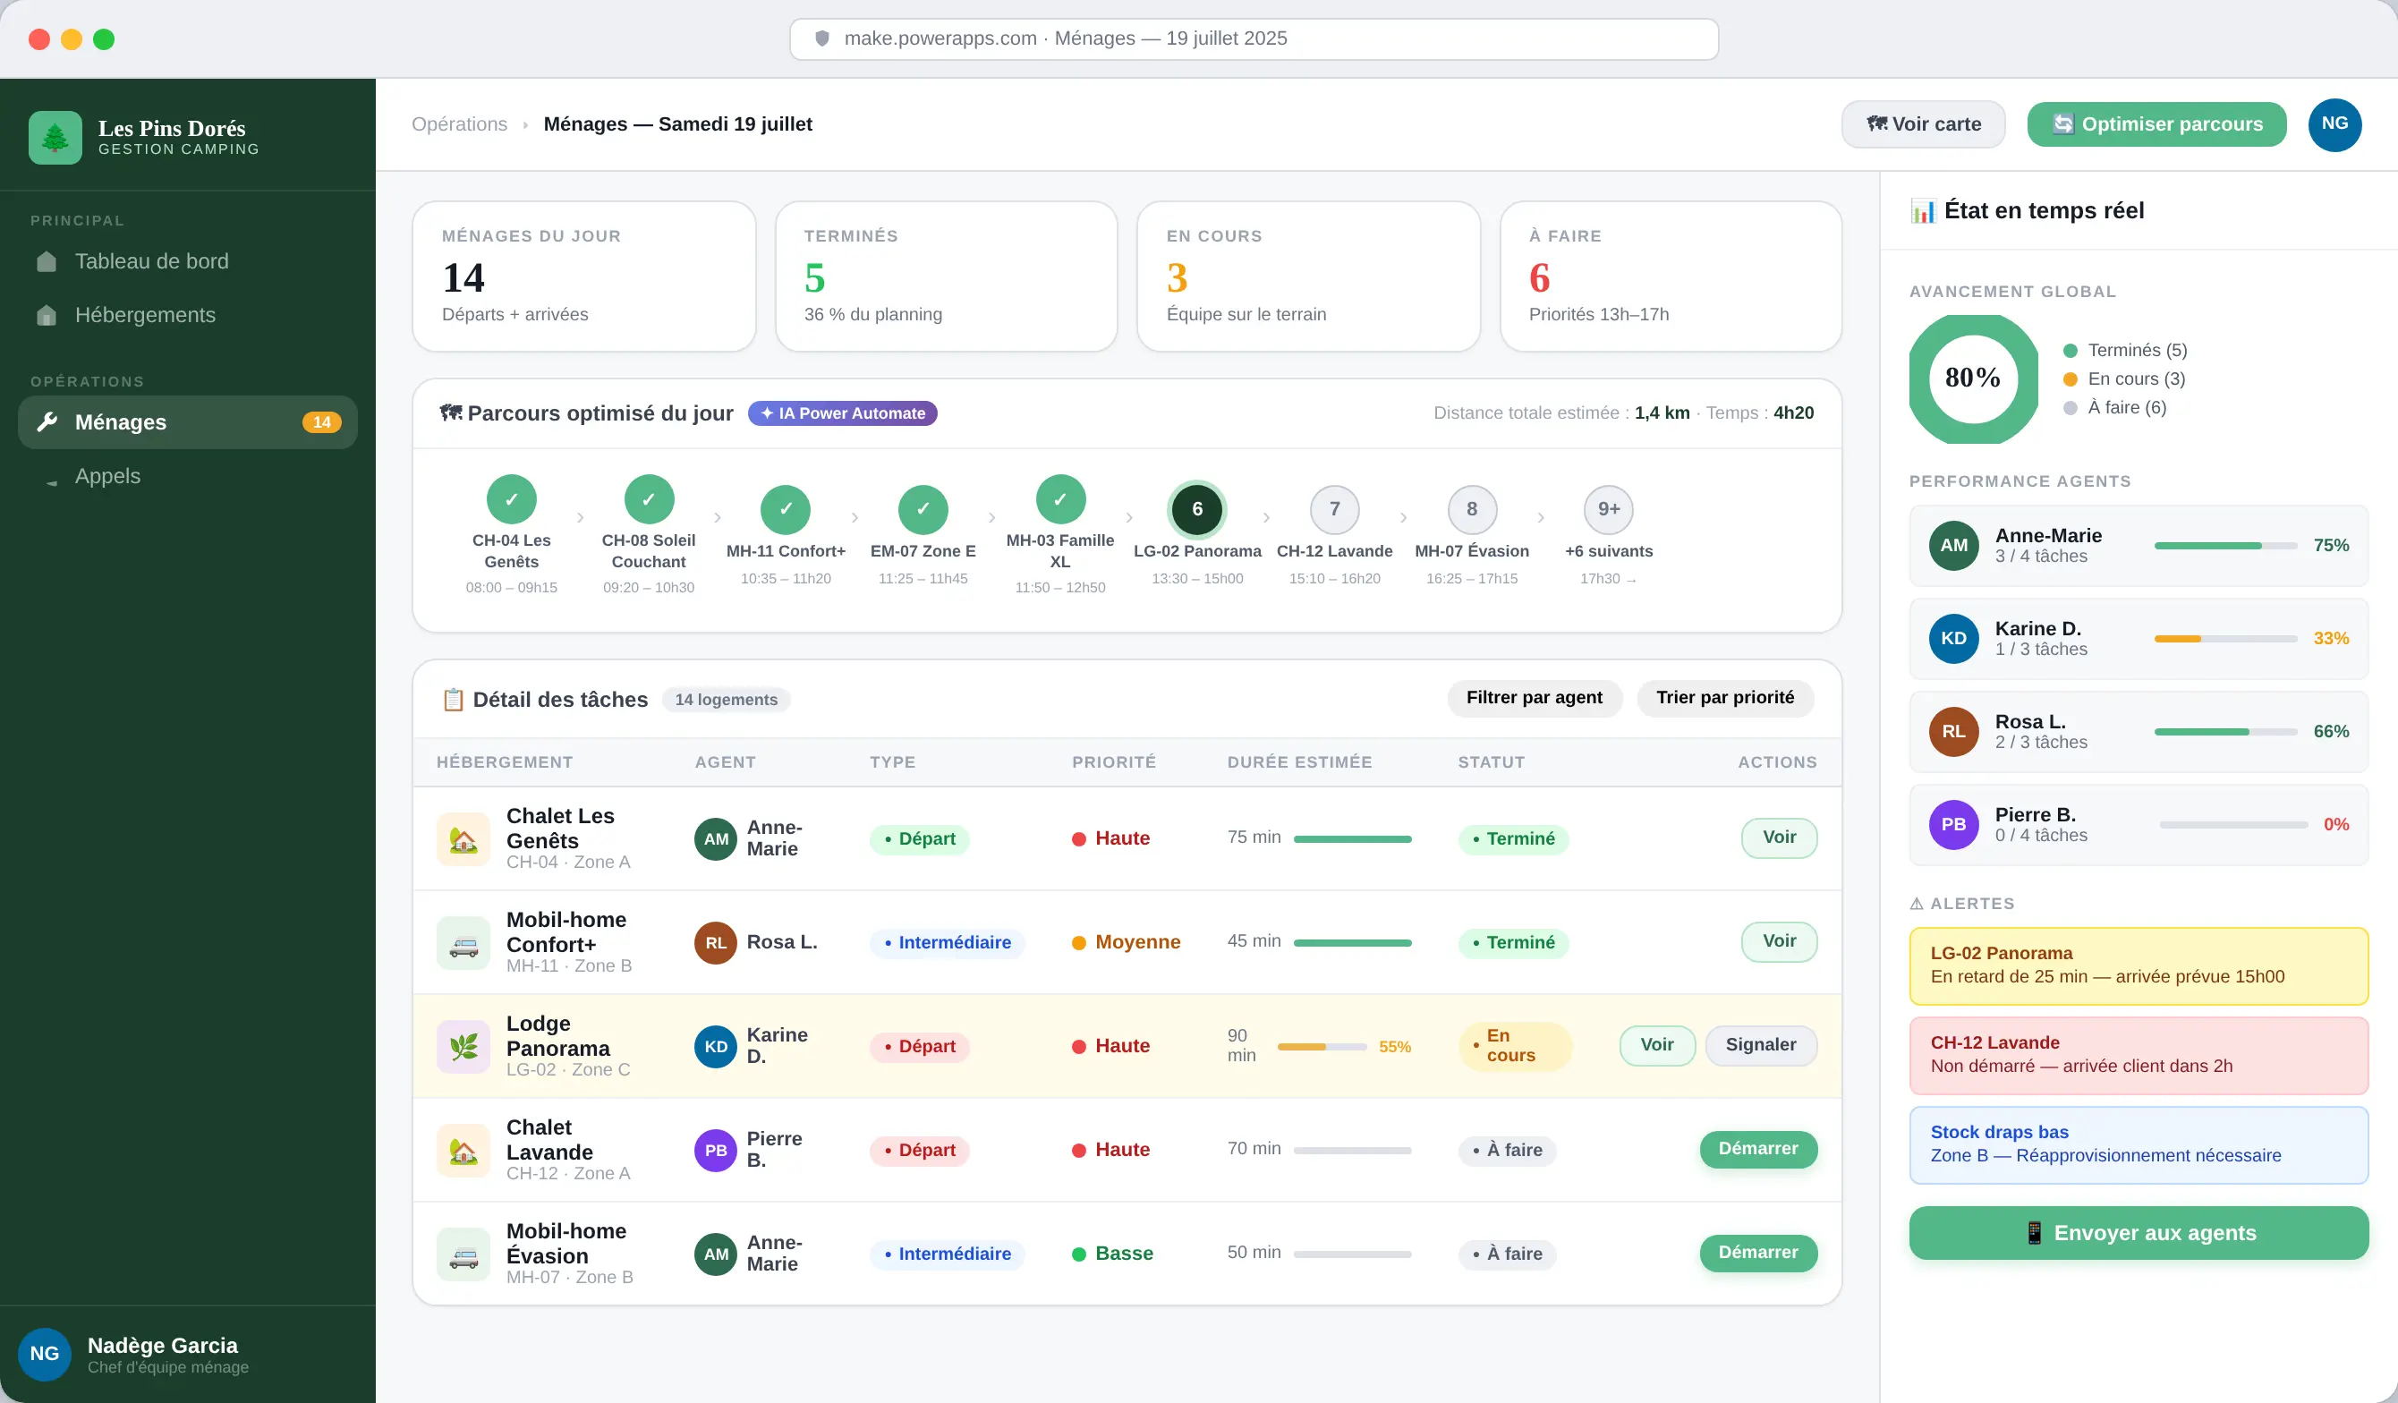Image resolution: width=2398 pixels, height=1403 pixels.
Task: Click the IA Power Automate badge
Action: click(x=842, y=414)
